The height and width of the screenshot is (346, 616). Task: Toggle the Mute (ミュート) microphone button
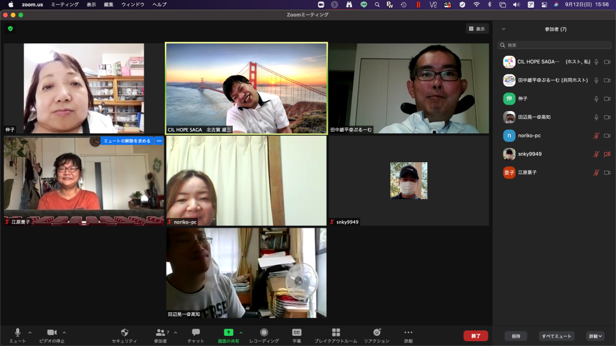[x=17, y=332]
